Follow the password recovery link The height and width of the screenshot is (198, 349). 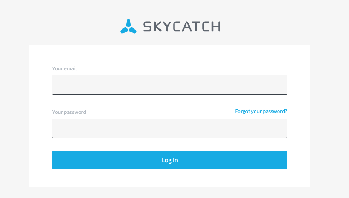tap(261, 111)
